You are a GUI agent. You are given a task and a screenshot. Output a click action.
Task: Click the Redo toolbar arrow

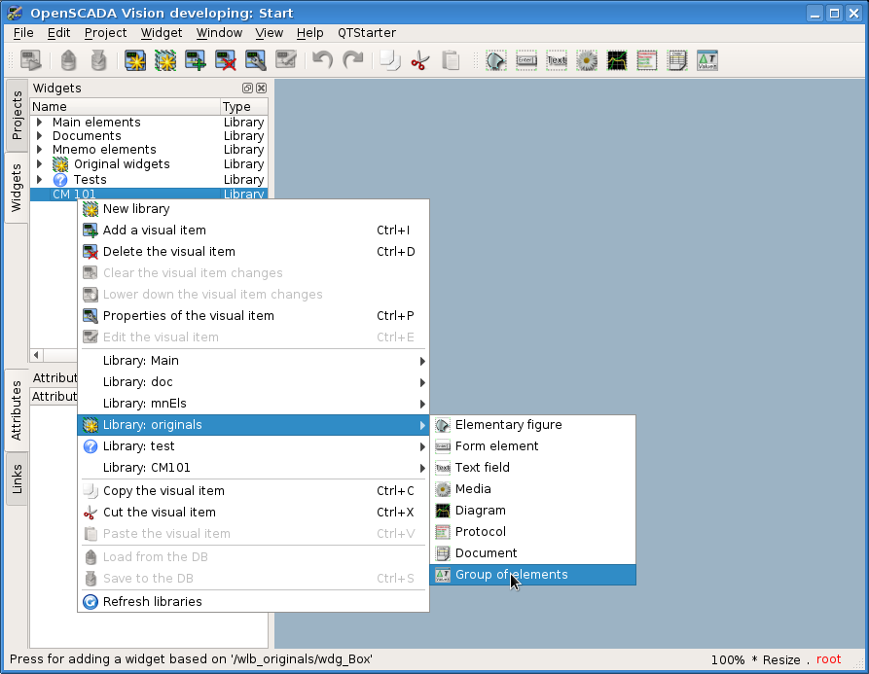click(x=353, y=60)
